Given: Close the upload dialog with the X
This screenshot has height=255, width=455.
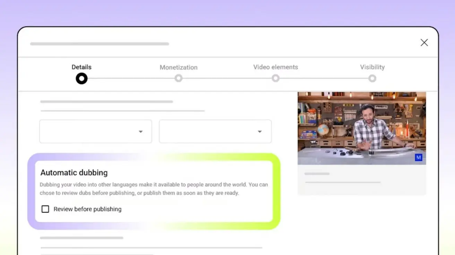Looking at the screenshot, I should [x=424, y=43].
